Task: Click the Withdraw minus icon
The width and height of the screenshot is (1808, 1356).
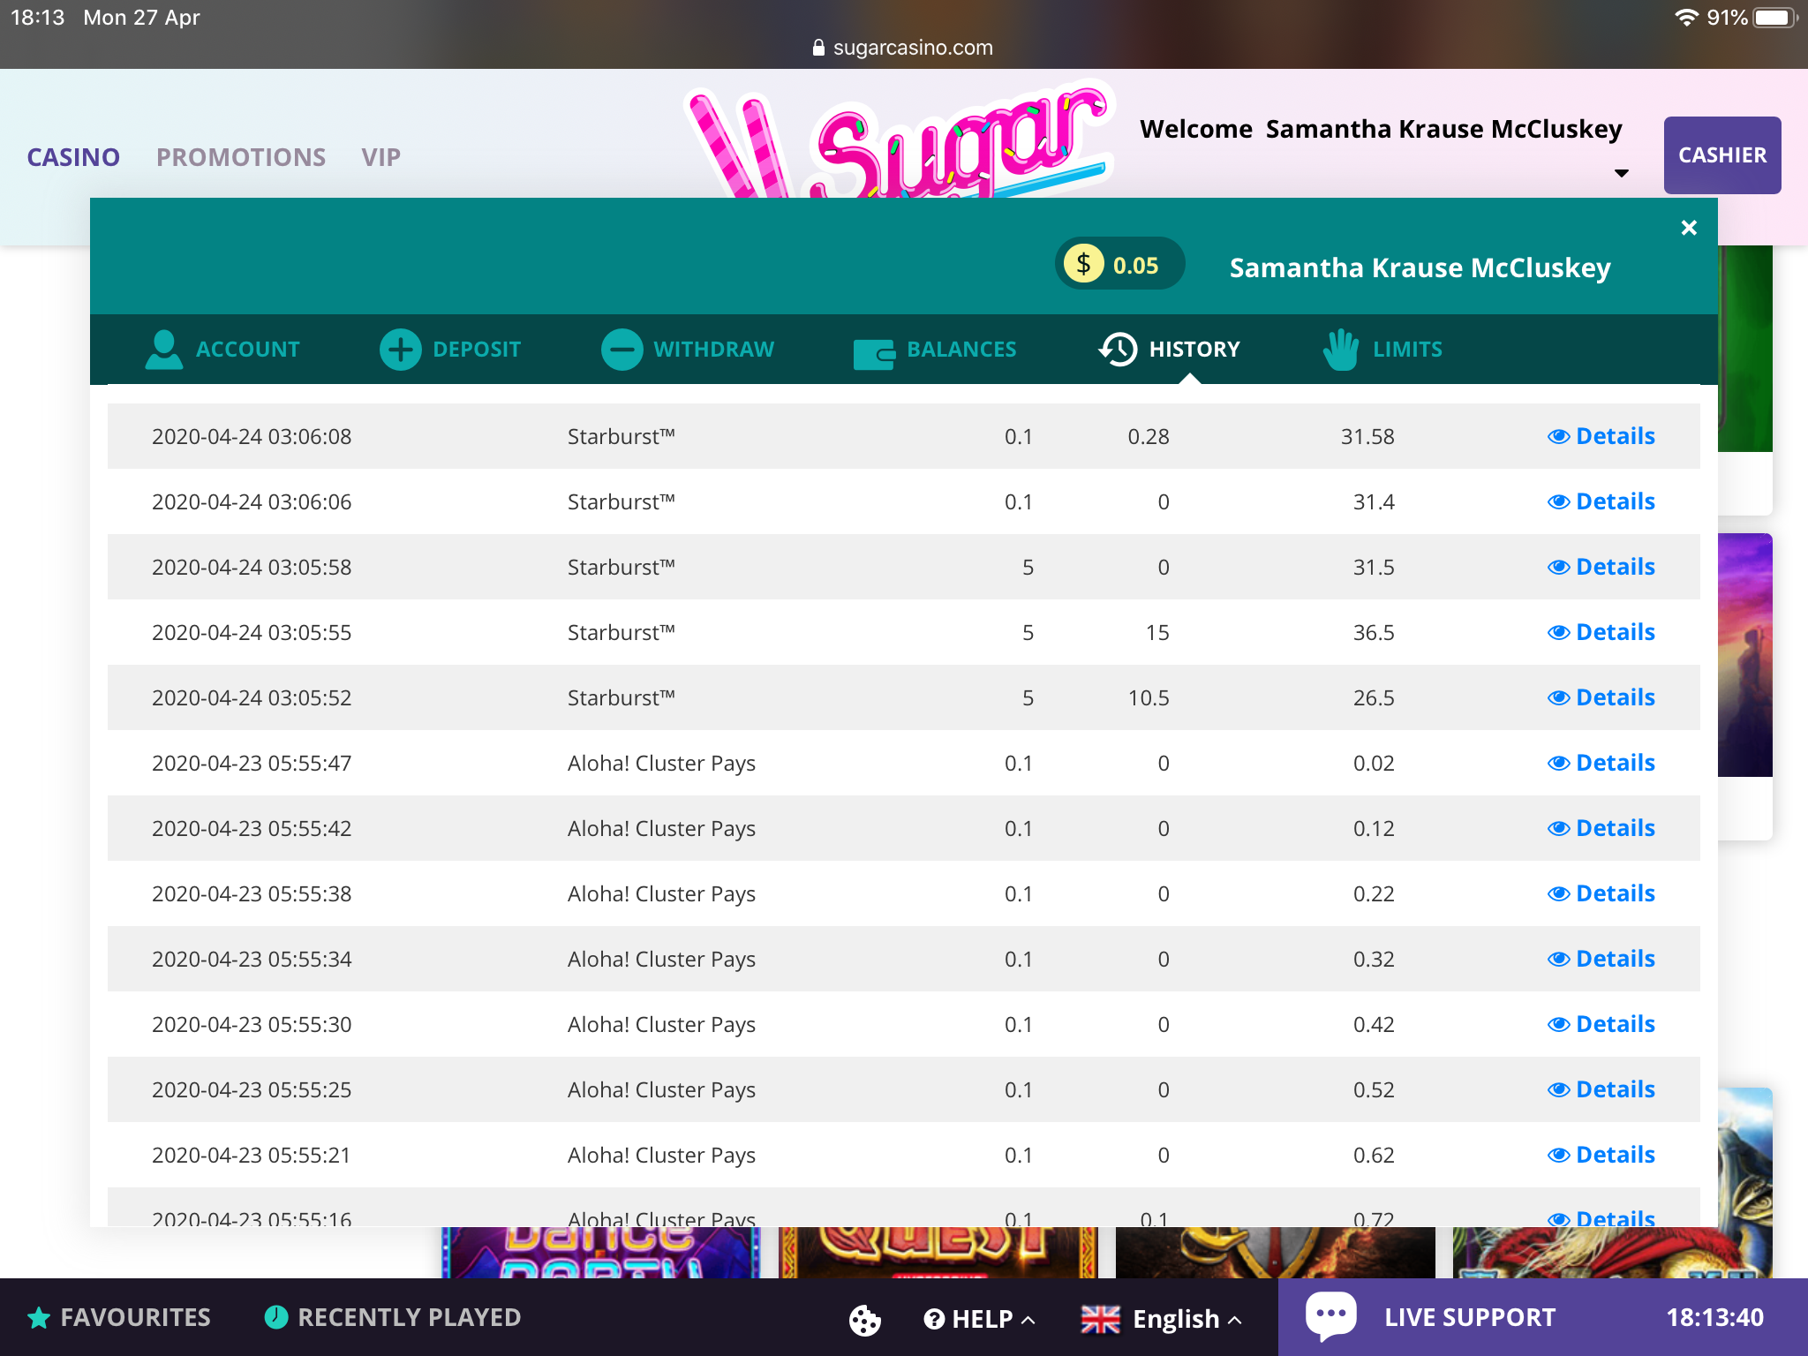Action: click(x=621, y=350)
